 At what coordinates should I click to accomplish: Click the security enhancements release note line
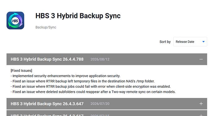pyautogui.click(x=66, y=76)
